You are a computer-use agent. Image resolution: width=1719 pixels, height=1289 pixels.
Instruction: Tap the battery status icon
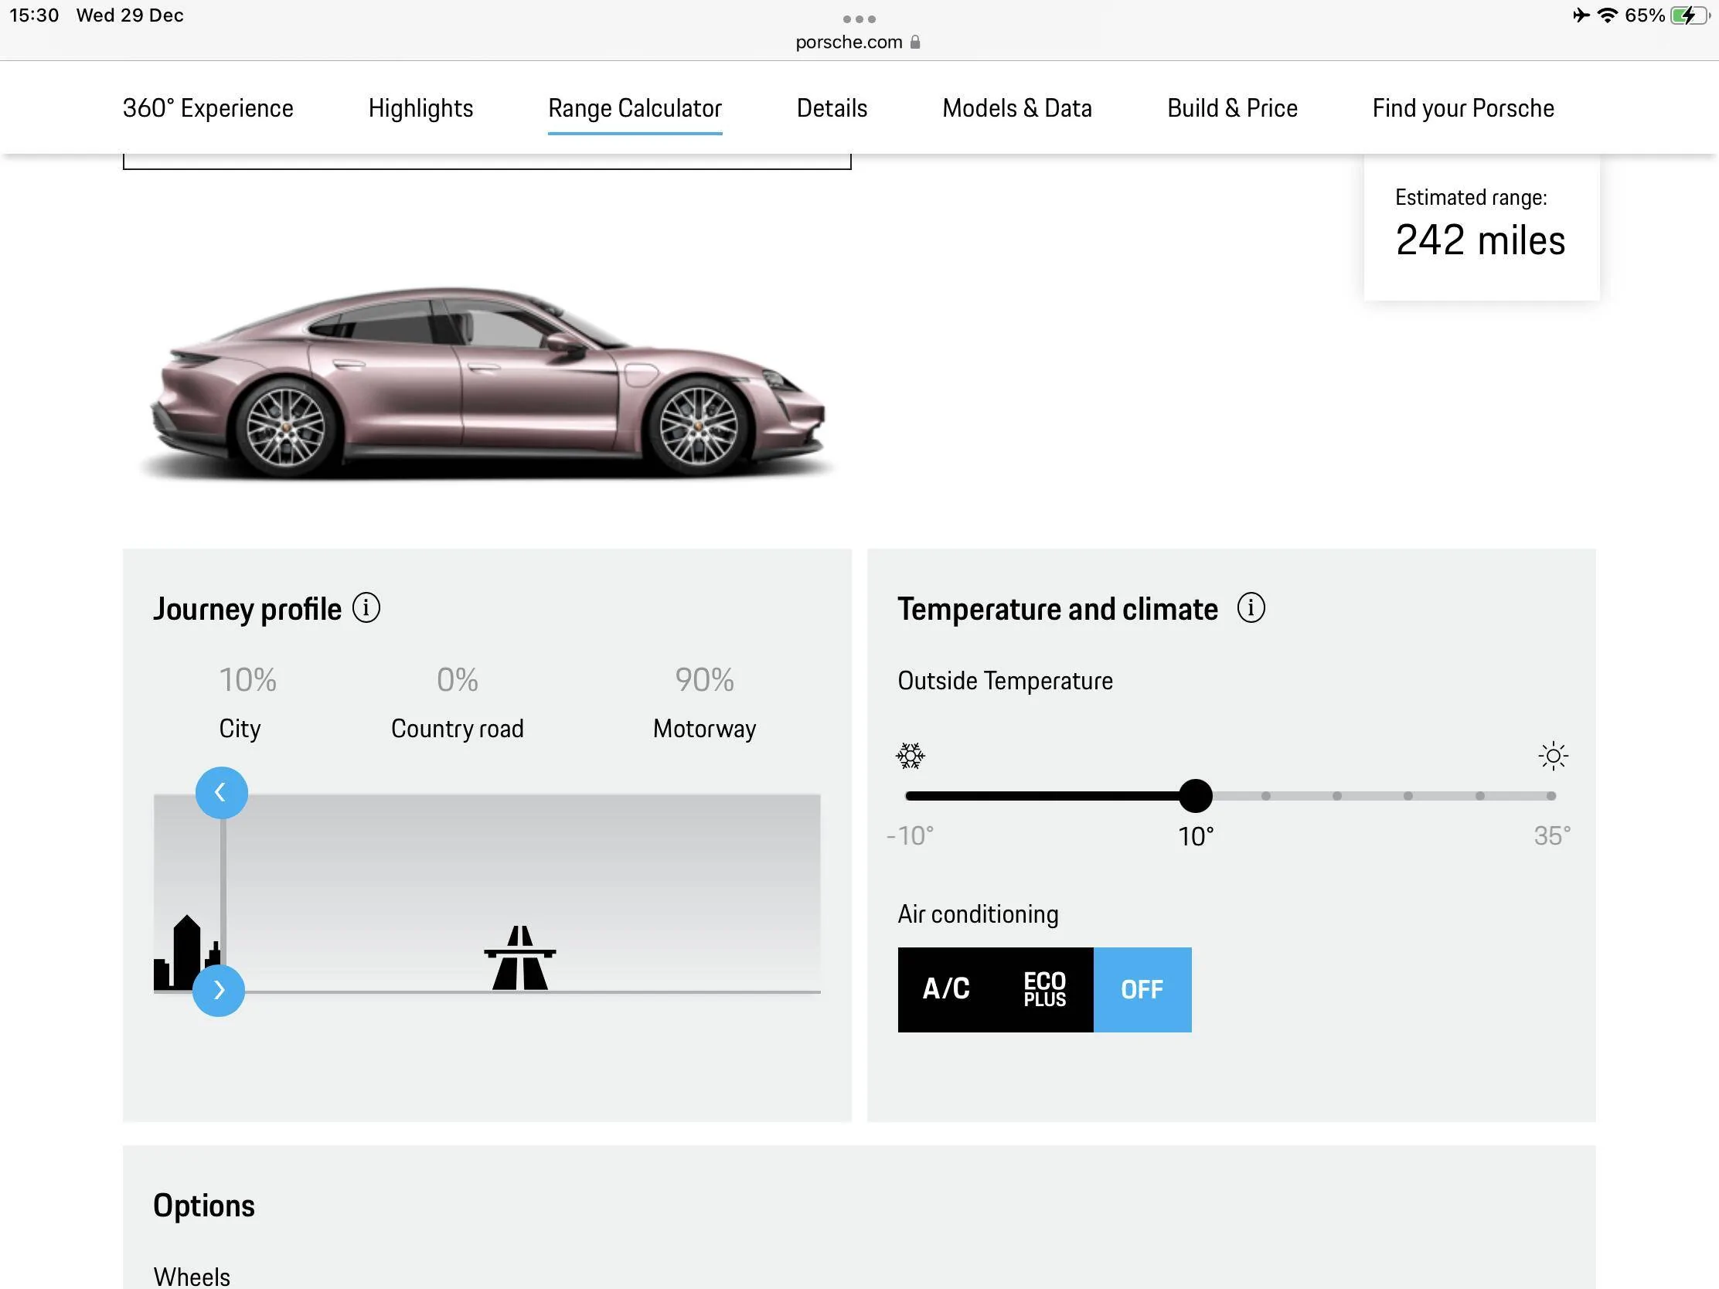(x=1688, y=15)
